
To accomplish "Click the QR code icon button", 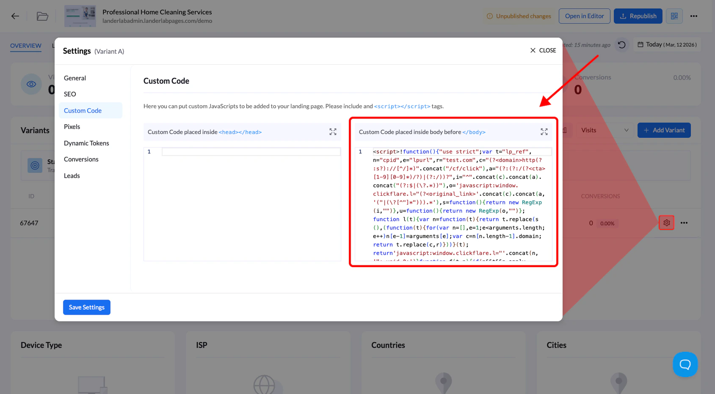I will [674, 16].
